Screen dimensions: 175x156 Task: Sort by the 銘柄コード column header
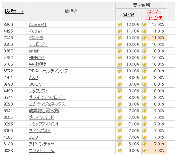(x=14, y=12)
